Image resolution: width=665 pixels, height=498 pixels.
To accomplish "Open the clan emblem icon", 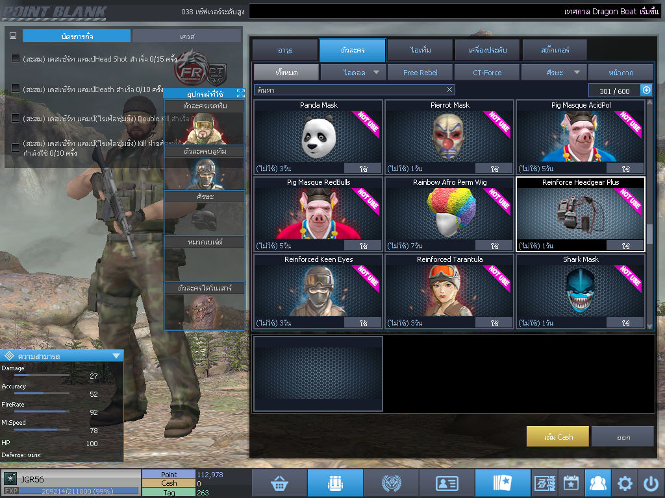I will point(391,482).
